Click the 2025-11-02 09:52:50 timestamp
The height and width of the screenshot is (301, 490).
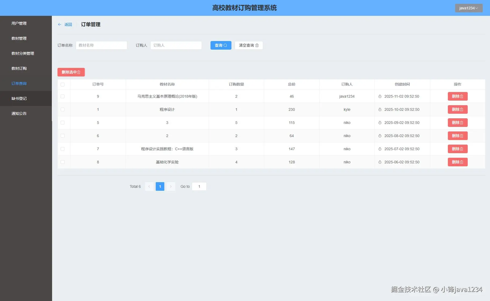click(x=402, y=96)
